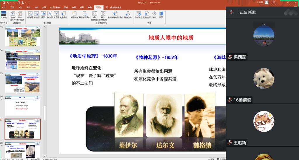This screenshot has width=299, height=160.
Task: Open the Quick Access Toolbar customize dropdown
Action: point(29,2)
